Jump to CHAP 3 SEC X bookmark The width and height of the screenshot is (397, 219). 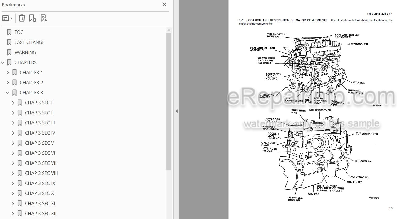[x=39, y=193]
